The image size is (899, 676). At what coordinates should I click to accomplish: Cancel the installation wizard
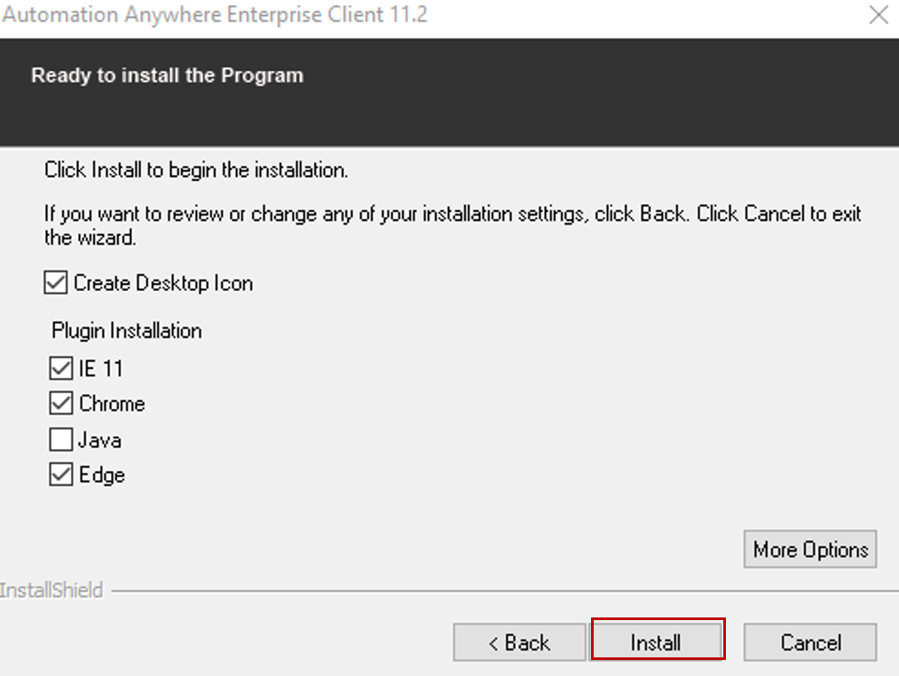coord(809,642)
